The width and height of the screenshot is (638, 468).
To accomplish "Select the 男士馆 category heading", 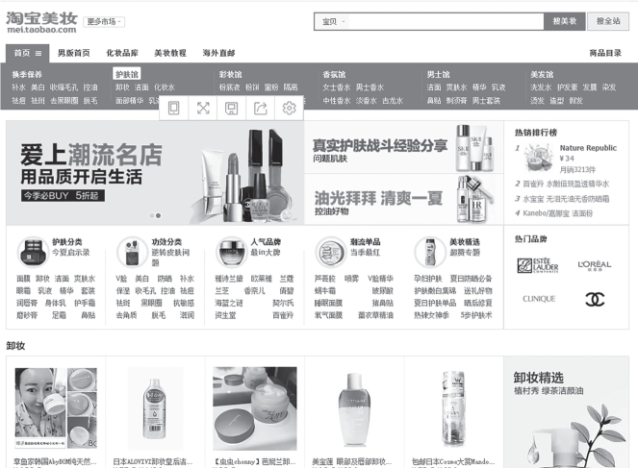I will tap(438, 74).
